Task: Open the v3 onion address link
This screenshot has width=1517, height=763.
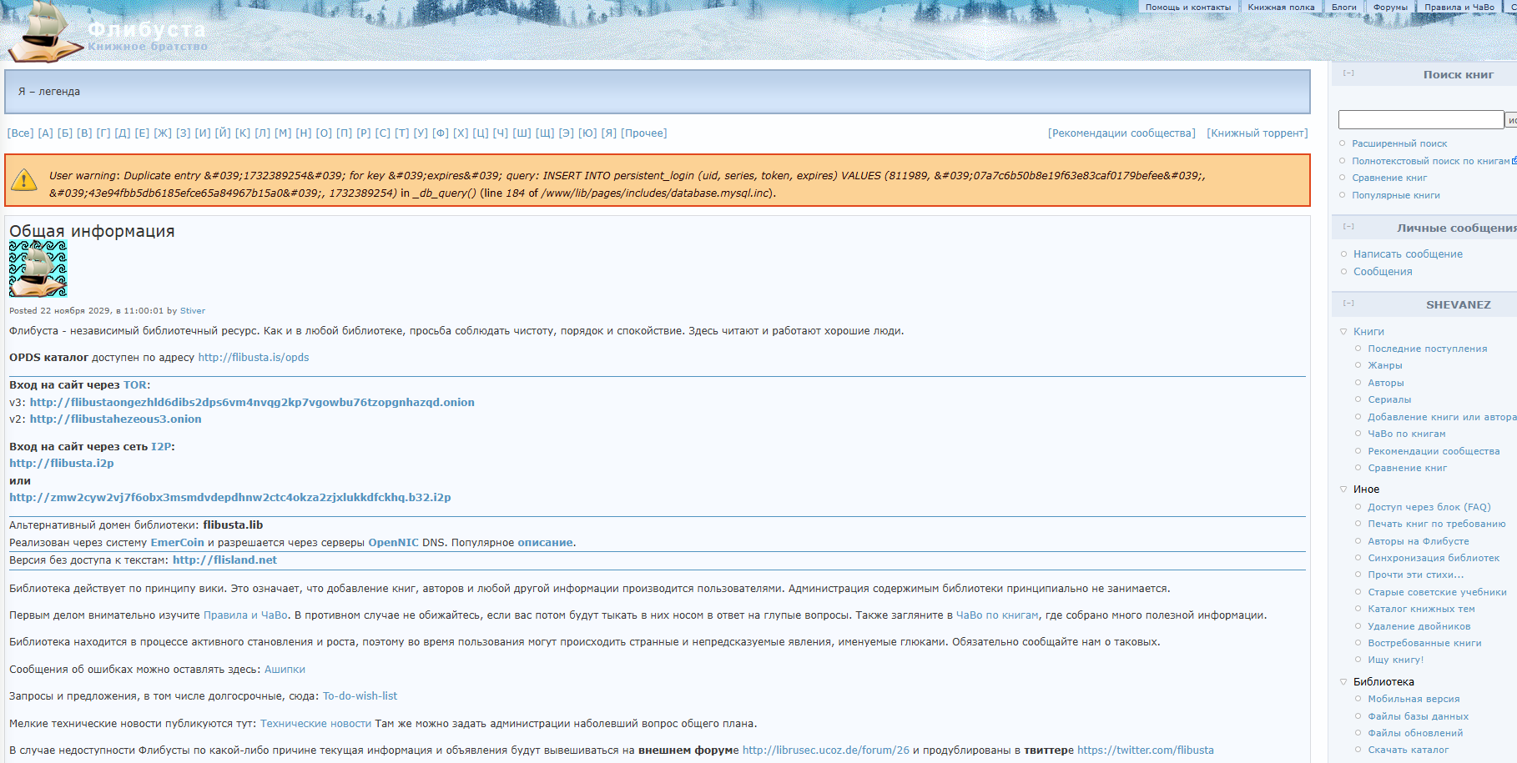Action: [x=252, y=403]
